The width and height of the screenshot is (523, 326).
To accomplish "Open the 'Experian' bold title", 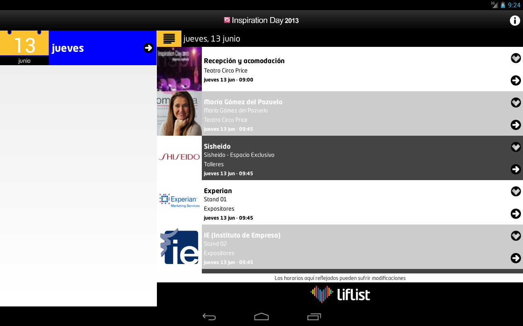I will (218, 191).
